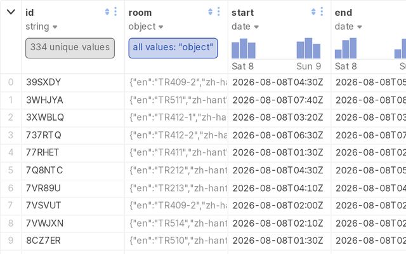Select Sun 9 histogram bars in start column
Screen dimensions: 406x254
[308, 48]
